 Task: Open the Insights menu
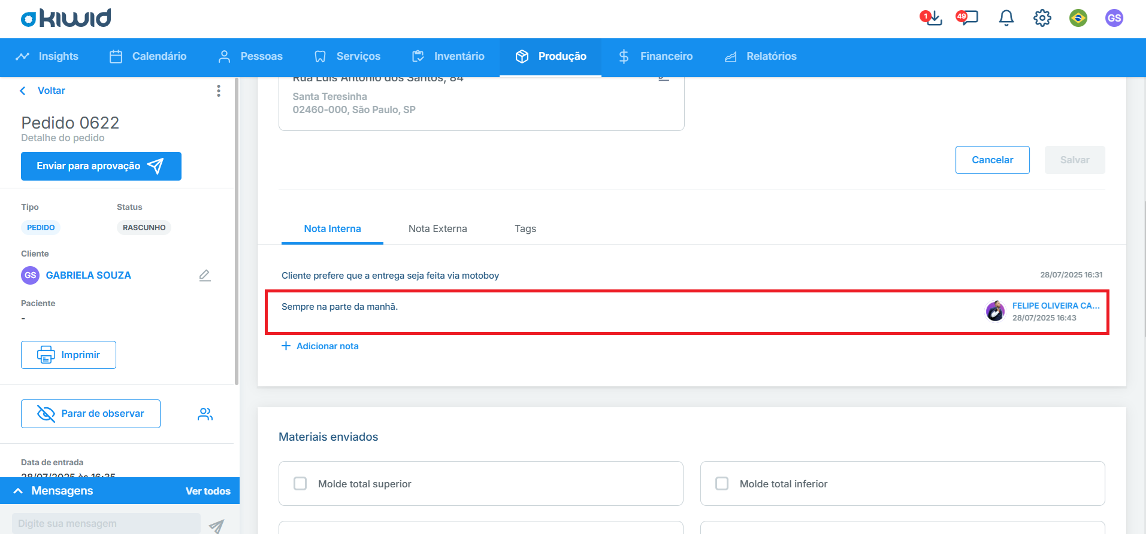point(47,56)
